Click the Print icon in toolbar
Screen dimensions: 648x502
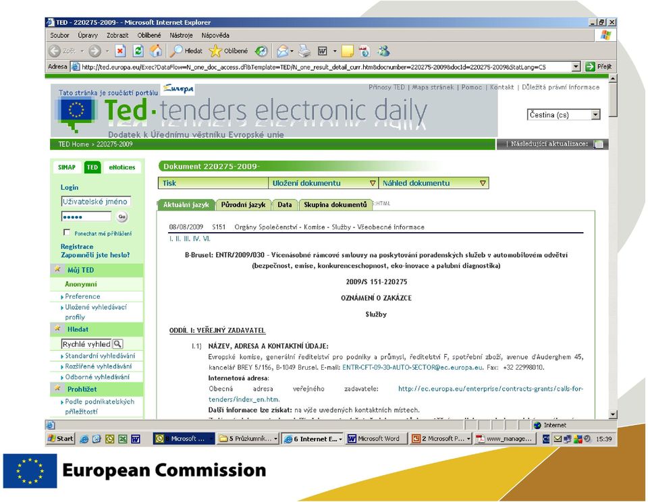pyautogui.click(x=304, y=51)
